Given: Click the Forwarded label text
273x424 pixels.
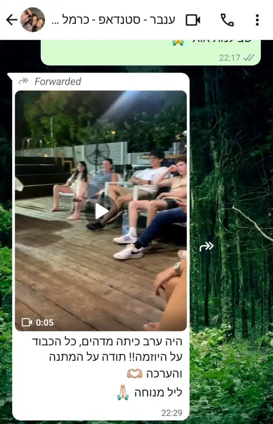Looking at the screenshot, I should 58,81.
